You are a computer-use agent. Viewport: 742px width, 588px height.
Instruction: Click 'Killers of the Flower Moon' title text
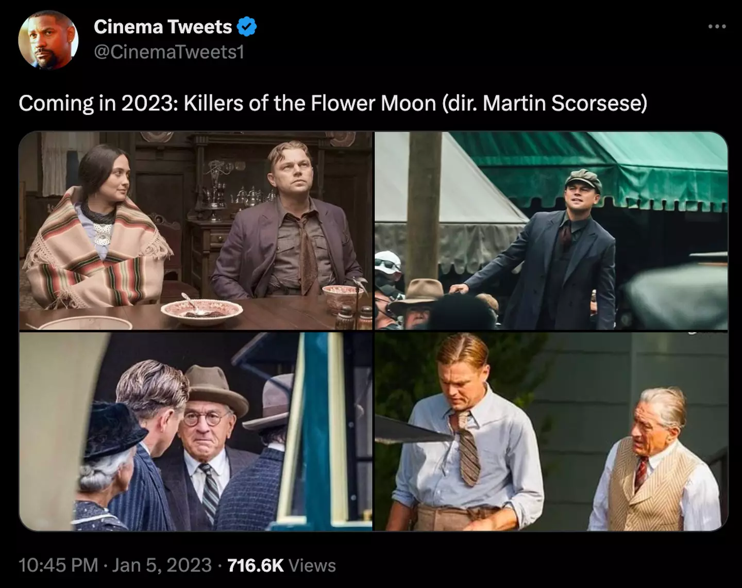(x=310, y=103)
